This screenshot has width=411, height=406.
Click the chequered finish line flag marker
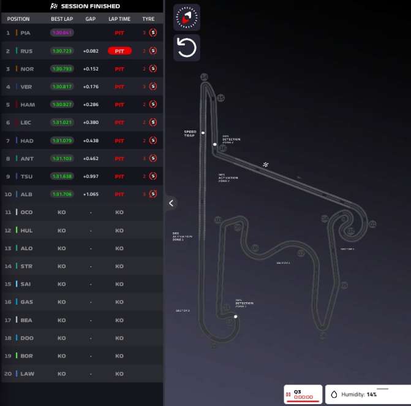coord(265,164)
